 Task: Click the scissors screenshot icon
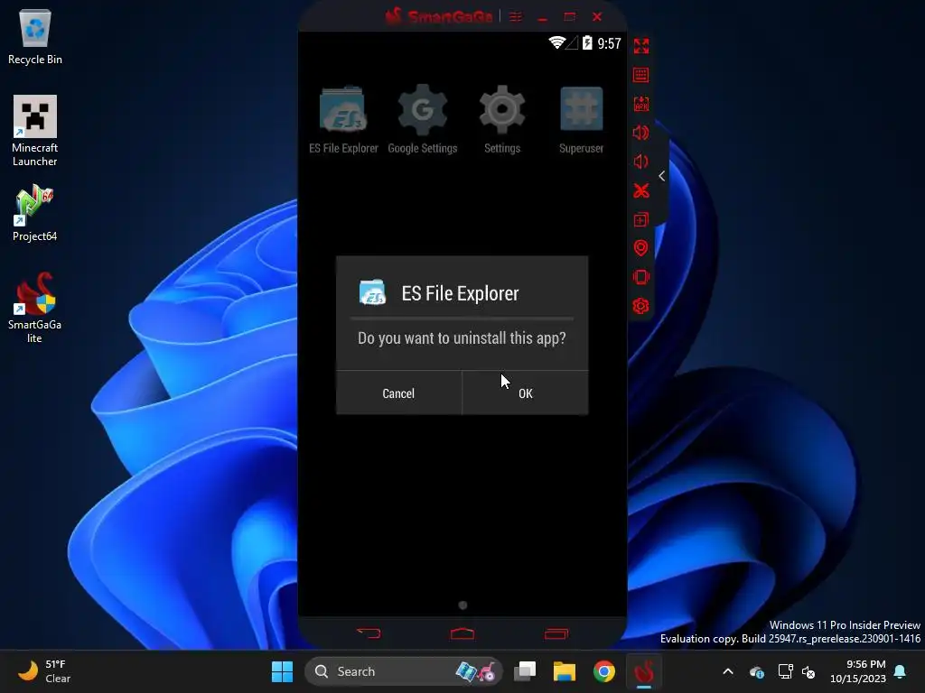tap(641, 190)
